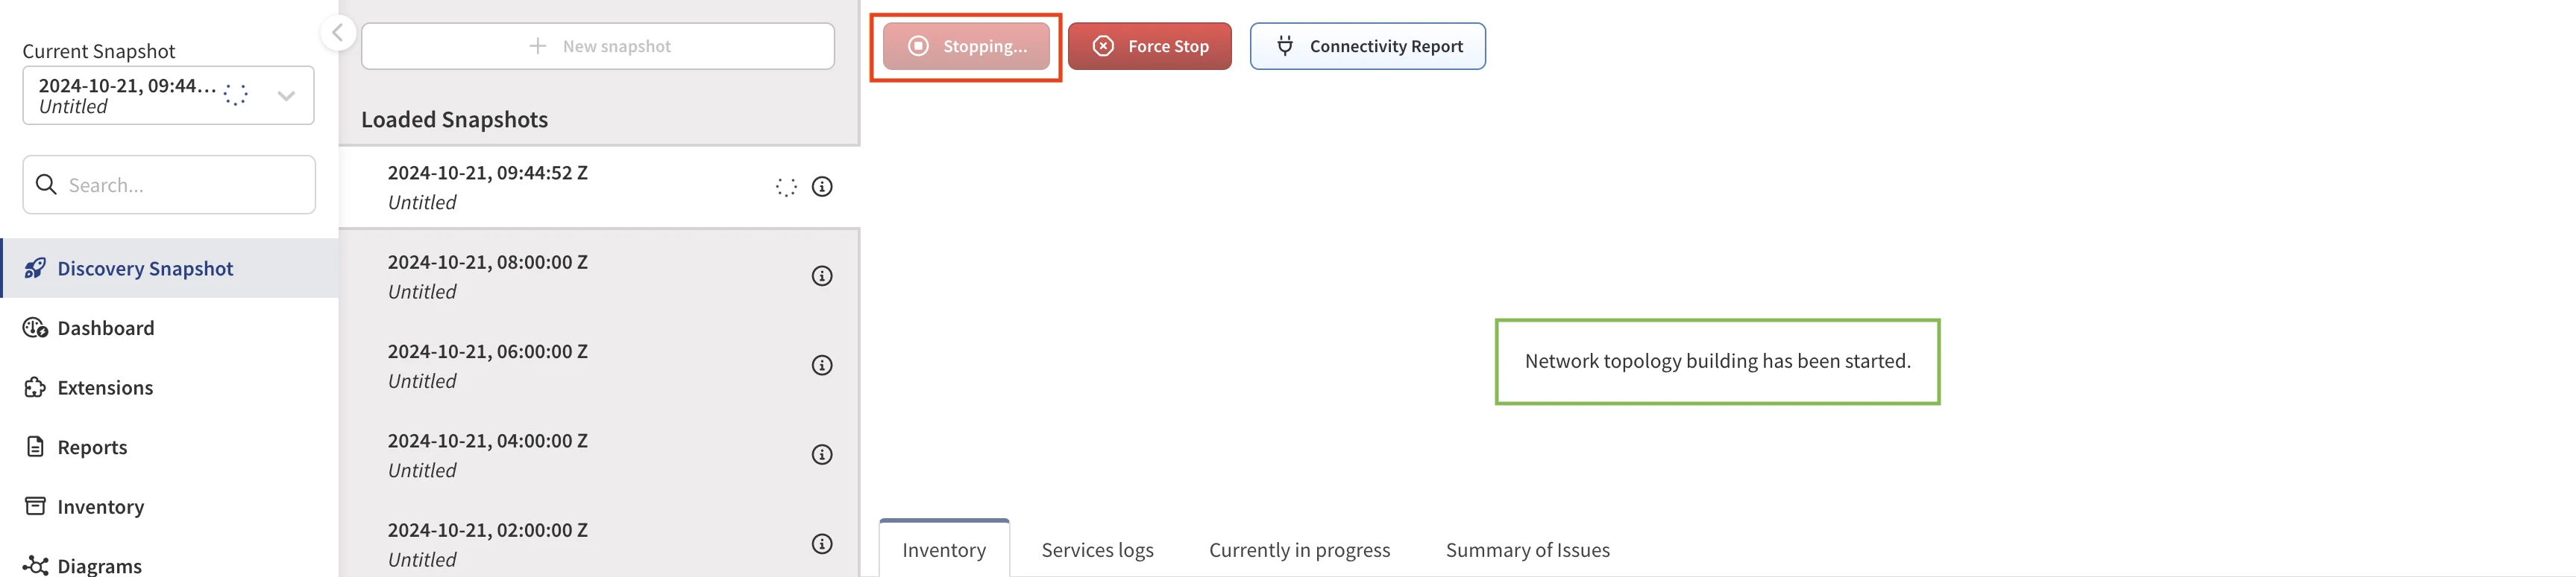Click the Discovery Snapshot rocket icon
This screenshot has width=2576, height=577.
(35, 269)
